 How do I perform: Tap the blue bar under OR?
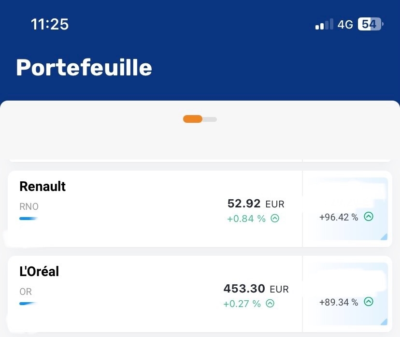pyautogui.click(x=29, y=304)
